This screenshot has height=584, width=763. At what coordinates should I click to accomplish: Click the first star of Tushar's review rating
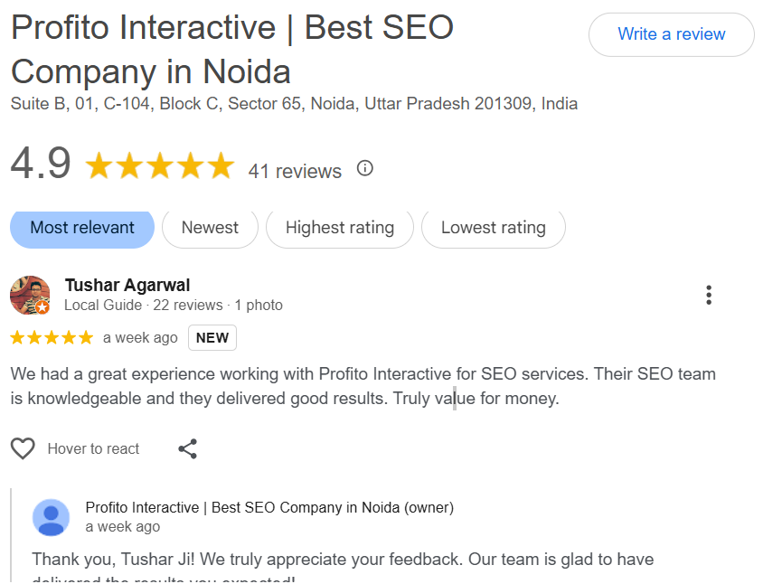tap(16, 336)
